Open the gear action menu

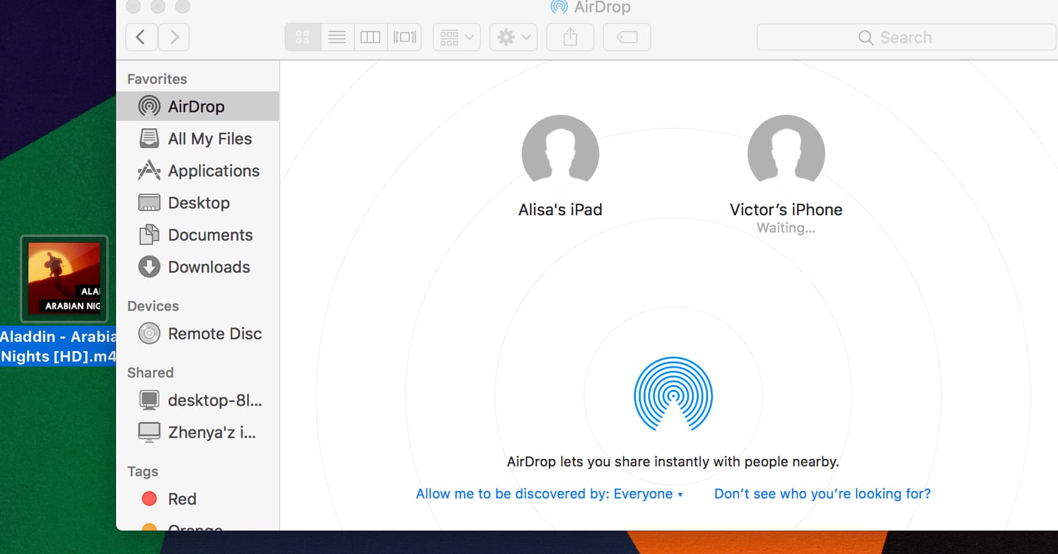coord(514,37)
